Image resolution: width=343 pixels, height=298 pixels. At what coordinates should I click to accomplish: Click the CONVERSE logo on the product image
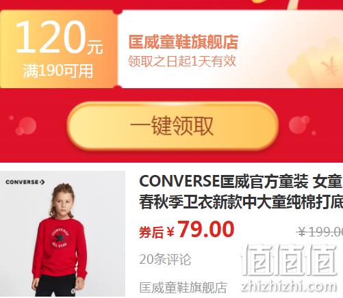click(25, 182)
